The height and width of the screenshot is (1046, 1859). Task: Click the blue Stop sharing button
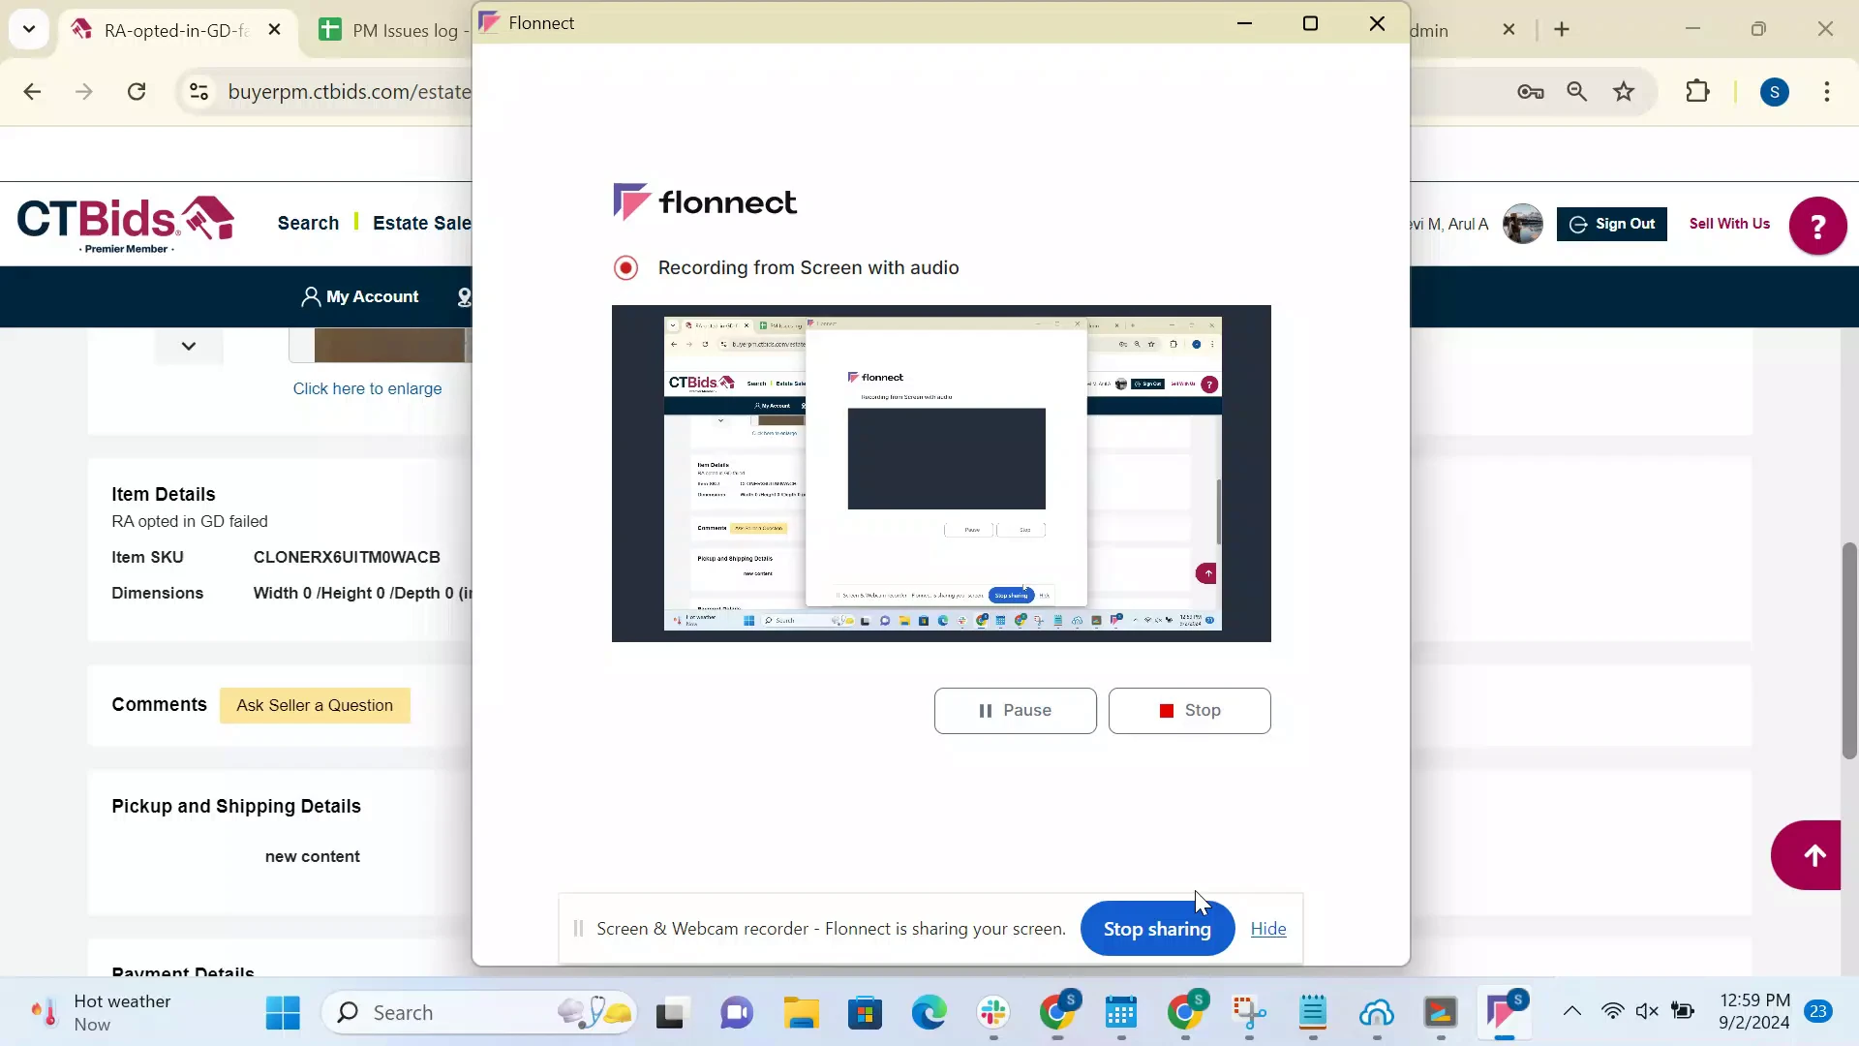coord(1157,929)
